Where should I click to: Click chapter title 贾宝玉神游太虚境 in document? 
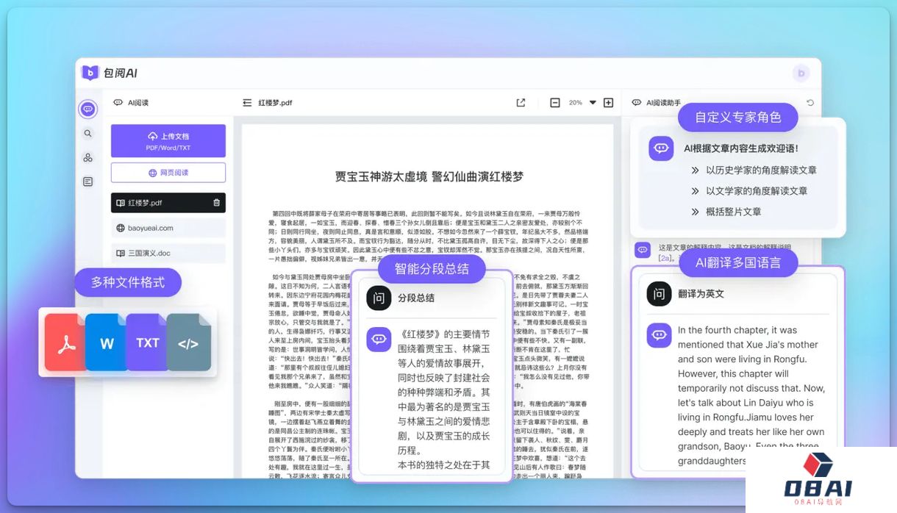[x=379, y=176]
